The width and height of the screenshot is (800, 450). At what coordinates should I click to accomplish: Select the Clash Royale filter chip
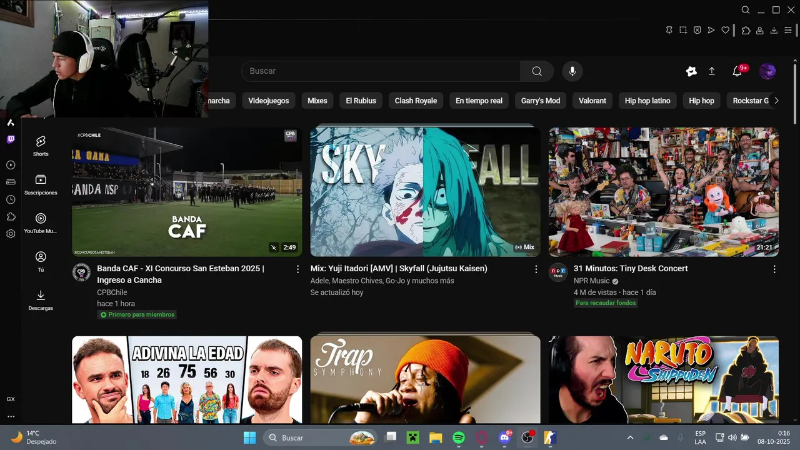[x=416, y=101]
